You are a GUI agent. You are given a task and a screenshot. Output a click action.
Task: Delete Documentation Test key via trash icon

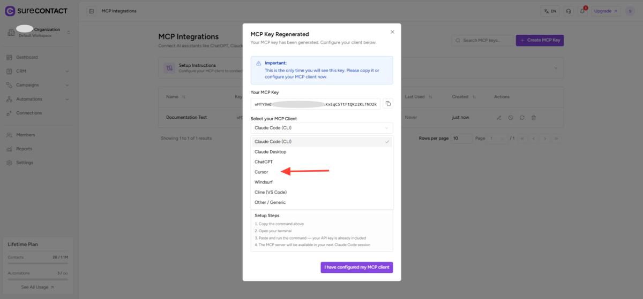533,117
